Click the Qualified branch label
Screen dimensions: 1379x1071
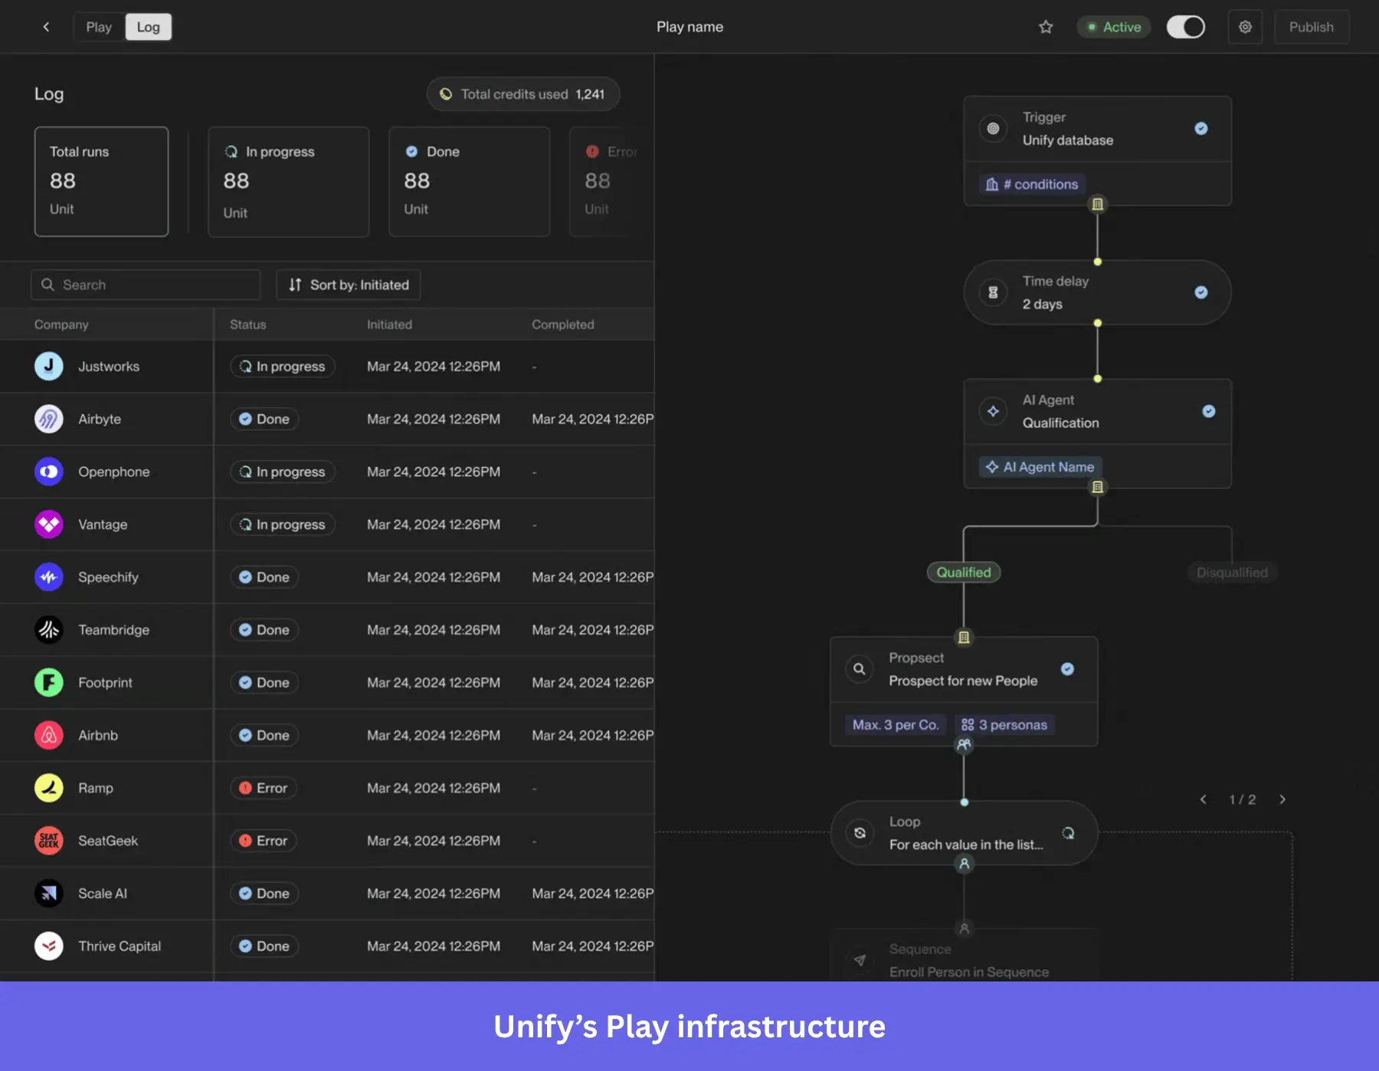click(x=964, y=573)
